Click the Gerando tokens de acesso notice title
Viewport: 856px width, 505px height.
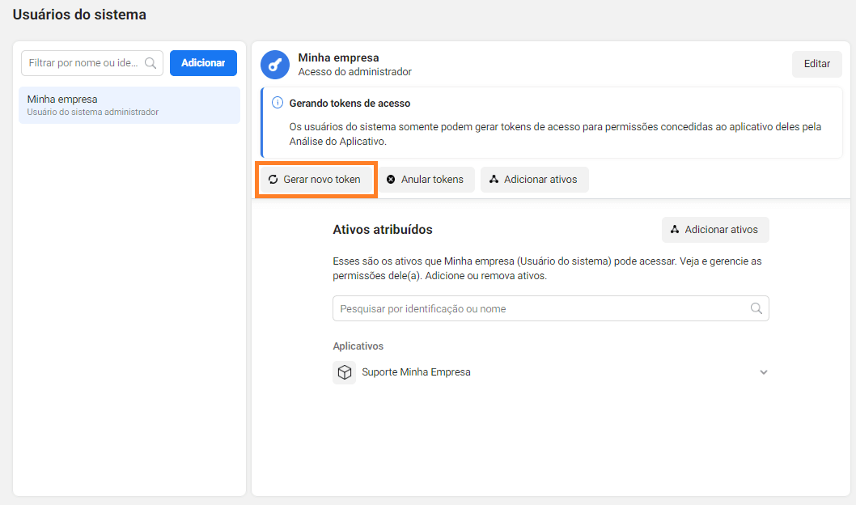(x=350, y=104)
